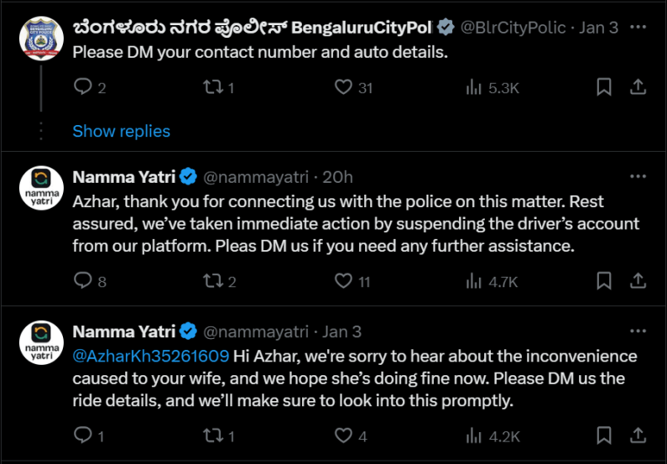
Task: Reply to the Namma Yatri suspension tweet
Action: click(x=83, y=281)
